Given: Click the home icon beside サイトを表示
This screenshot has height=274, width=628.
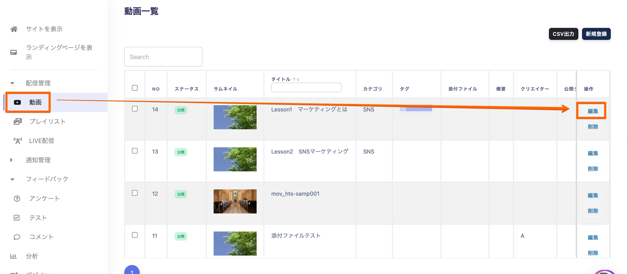Looking at the screenshot, I should 14,29.
